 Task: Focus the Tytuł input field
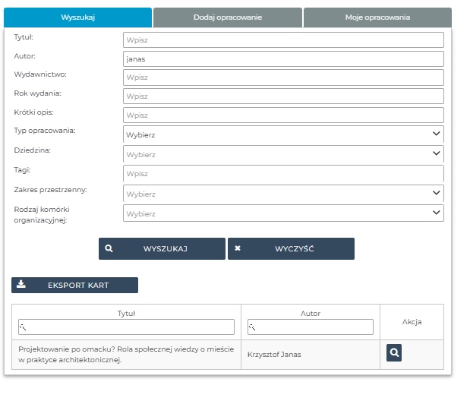[282, 40]
